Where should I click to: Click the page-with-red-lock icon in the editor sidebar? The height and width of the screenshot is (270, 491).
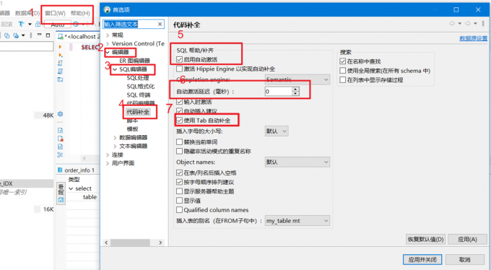tap(61, 139)
